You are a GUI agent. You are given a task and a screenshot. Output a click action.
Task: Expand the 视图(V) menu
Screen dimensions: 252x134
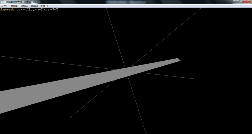point(24,6)
